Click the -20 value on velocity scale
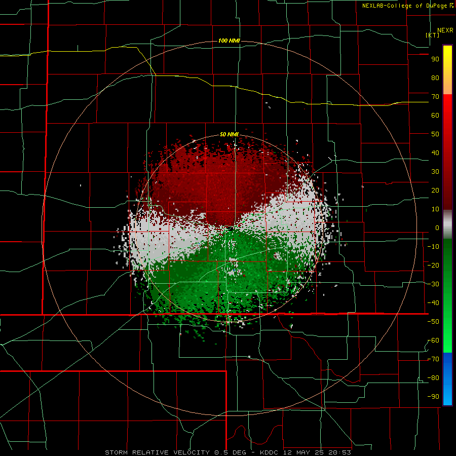This screenshot has height=456, width=456. 433,265
